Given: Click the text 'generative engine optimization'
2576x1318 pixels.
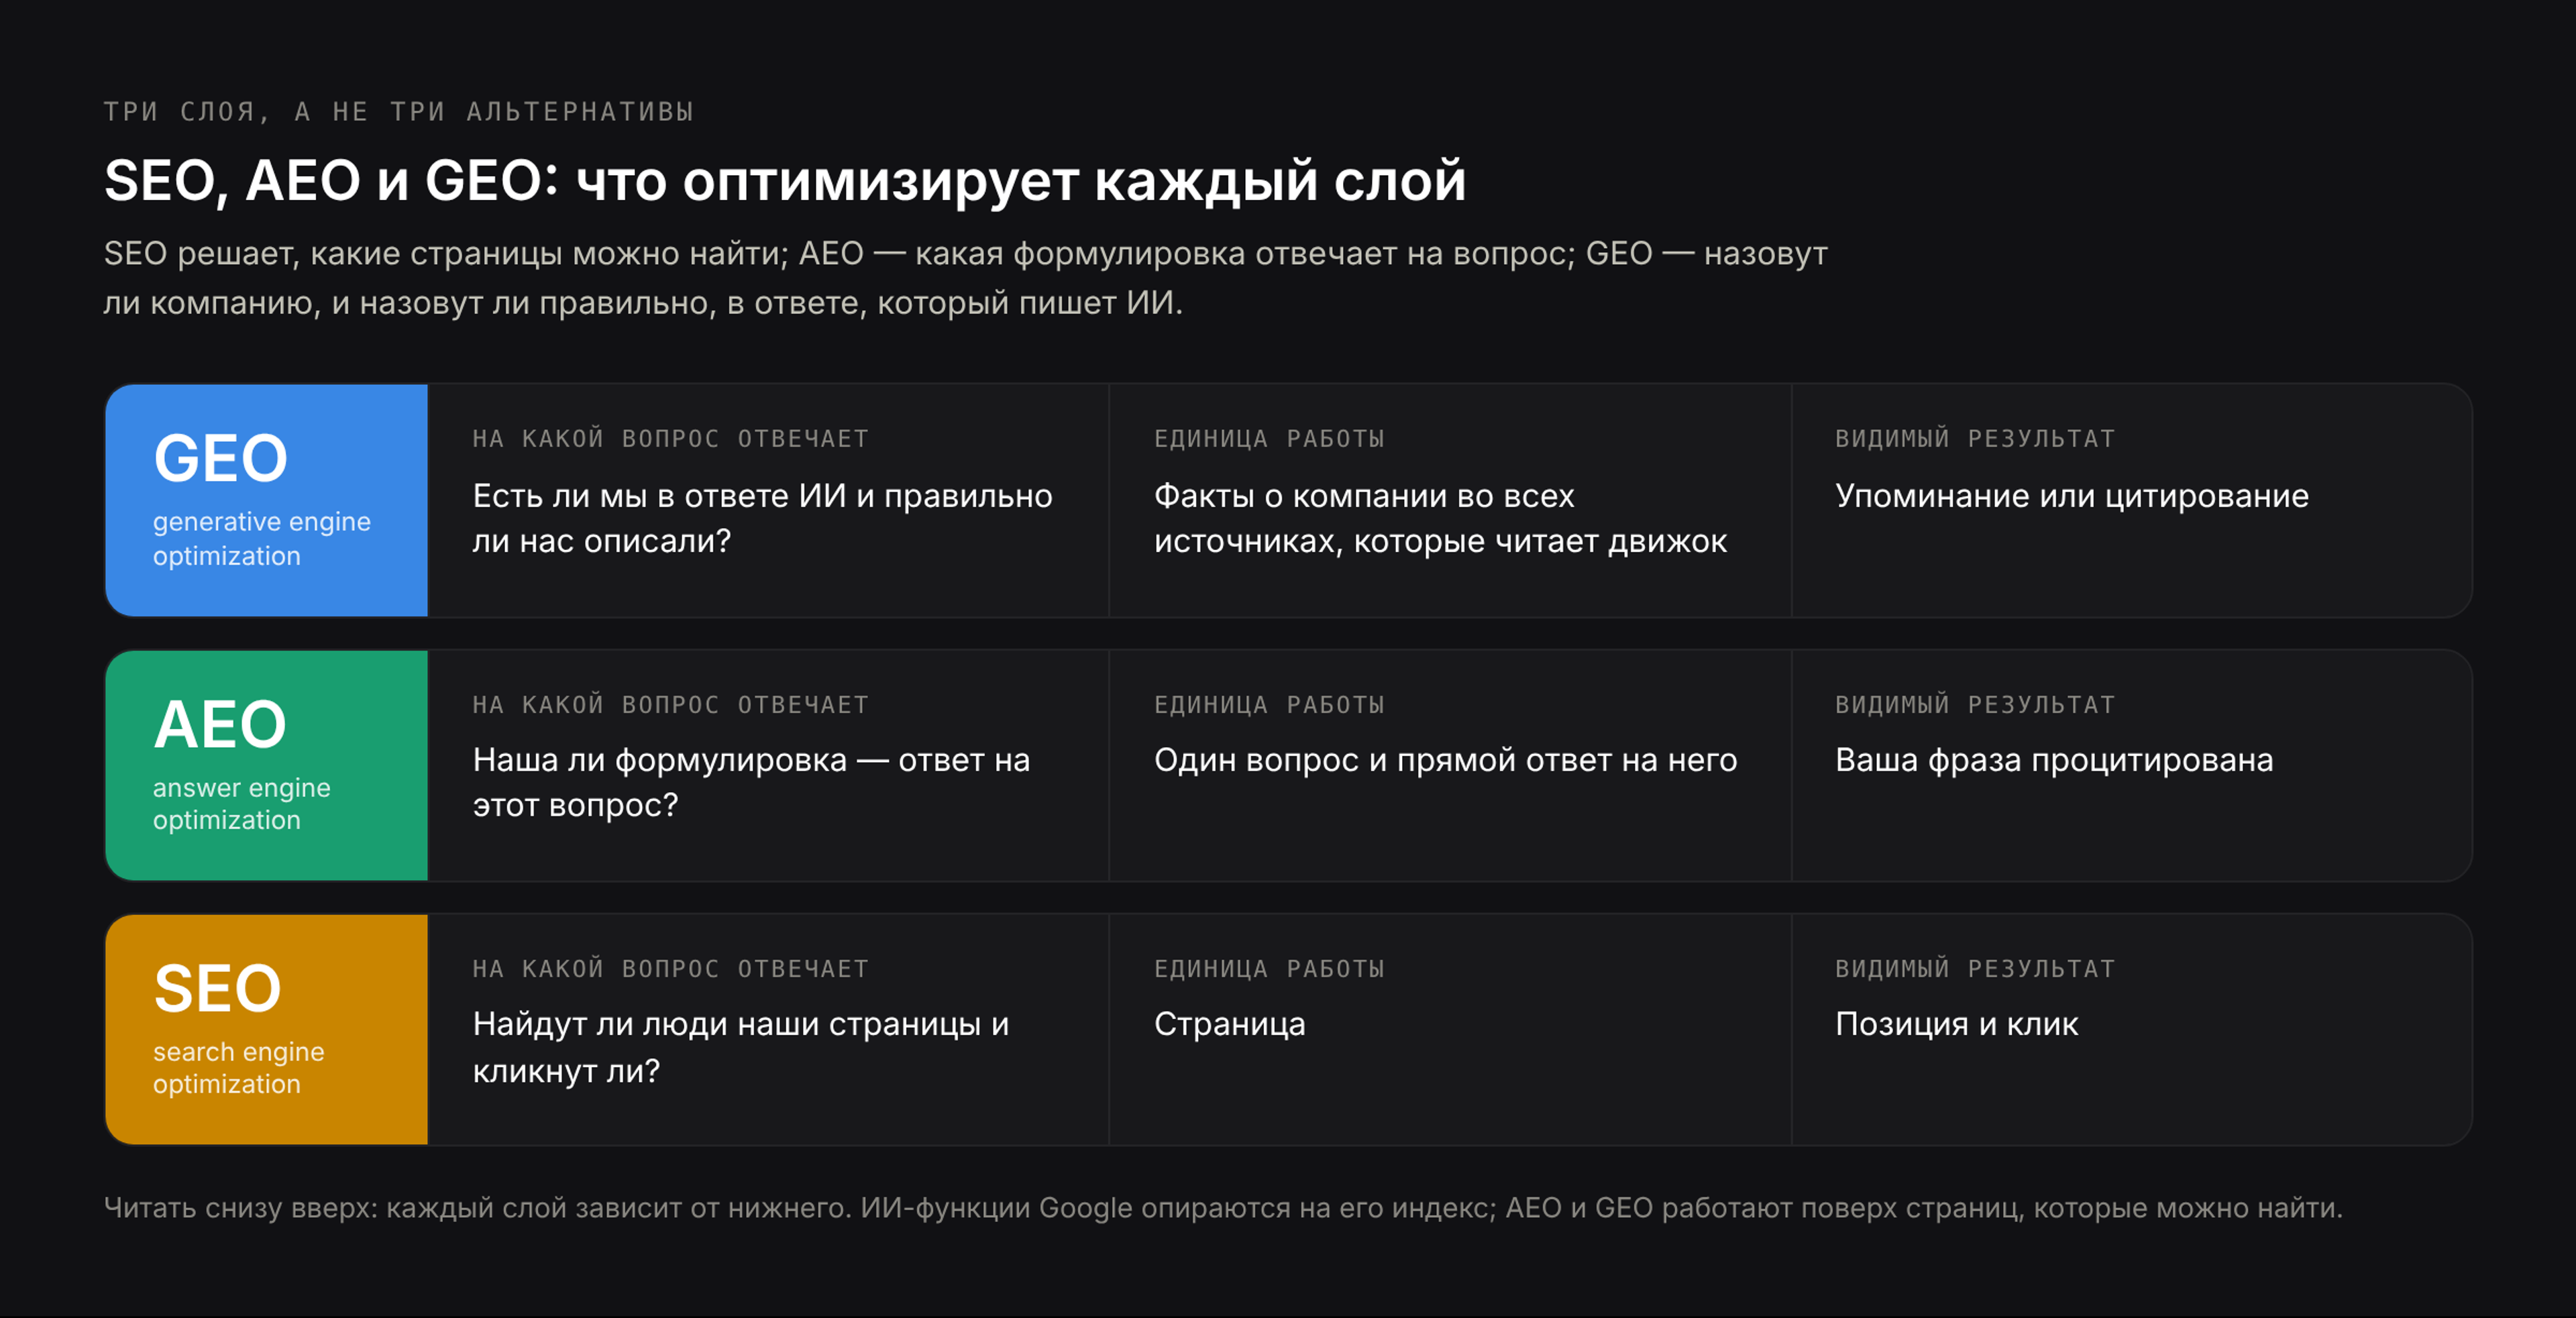Looking at the screenshot, I should coord(262,539).
